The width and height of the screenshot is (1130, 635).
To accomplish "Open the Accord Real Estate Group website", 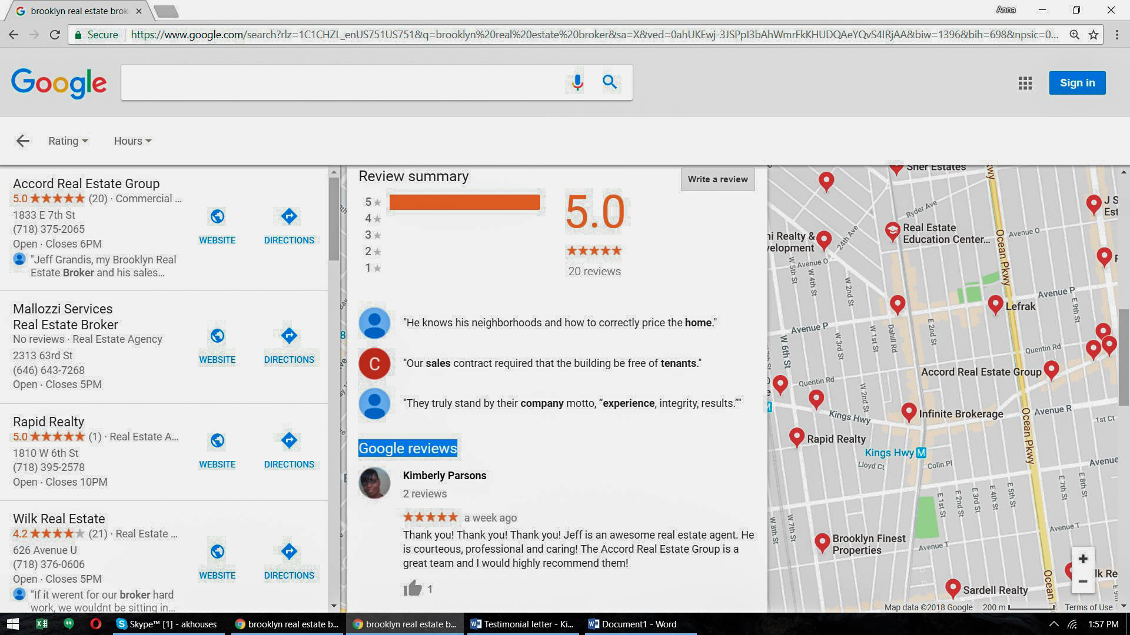I will (x=217, y=226).
